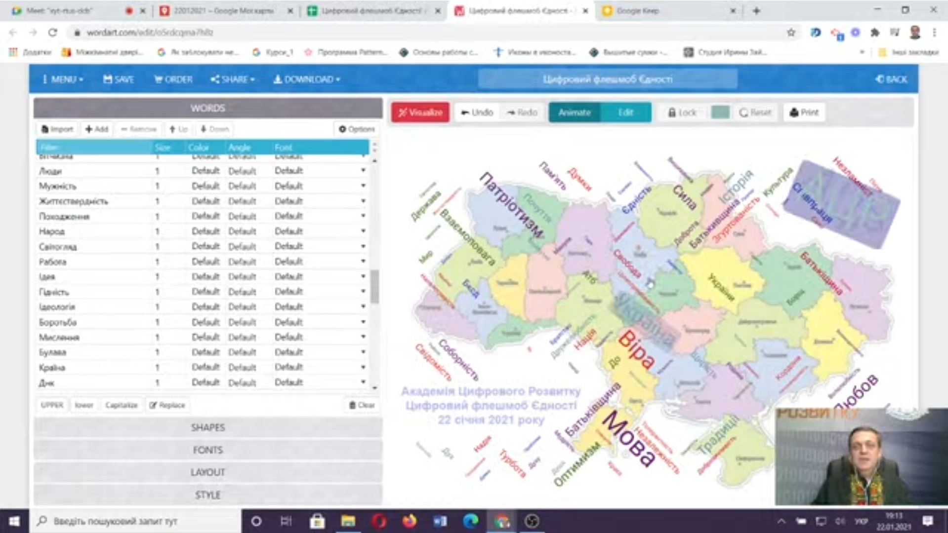Reset the word cloud view
Screen dimensions: 948x533
755,113
